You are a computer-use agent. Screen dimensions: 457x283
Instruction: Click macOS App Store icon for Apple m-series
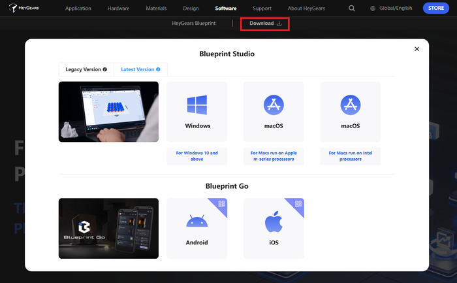coord(274,105)
